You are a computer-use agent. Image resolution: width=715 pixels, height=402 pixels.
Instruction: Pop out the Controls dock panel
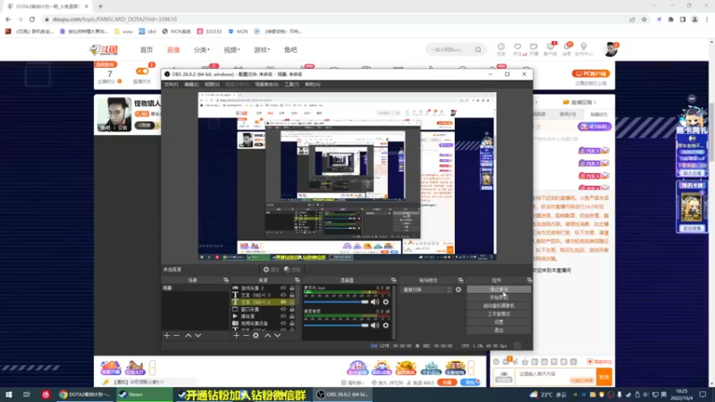(x=529, y=281)
